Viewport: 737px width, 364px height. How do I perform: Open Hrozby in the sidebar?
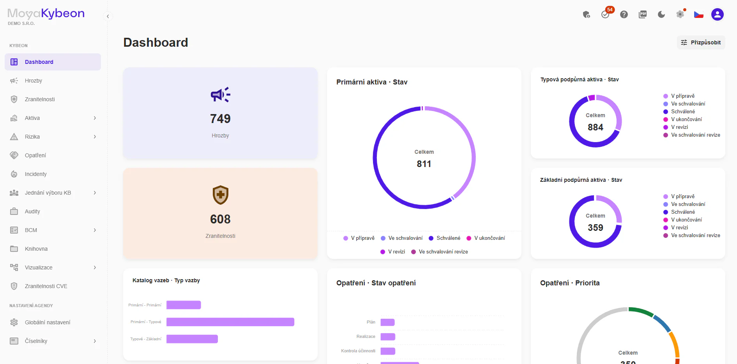click(x=53, y=81)
